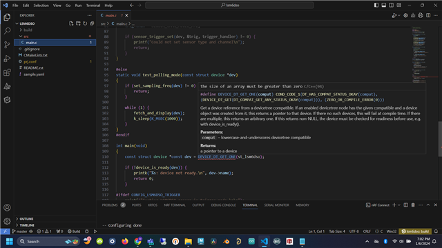Open the new terminal profile dropdown arrow
The height and width of the screenshot is (248, 442).
(x=399, y=205)
